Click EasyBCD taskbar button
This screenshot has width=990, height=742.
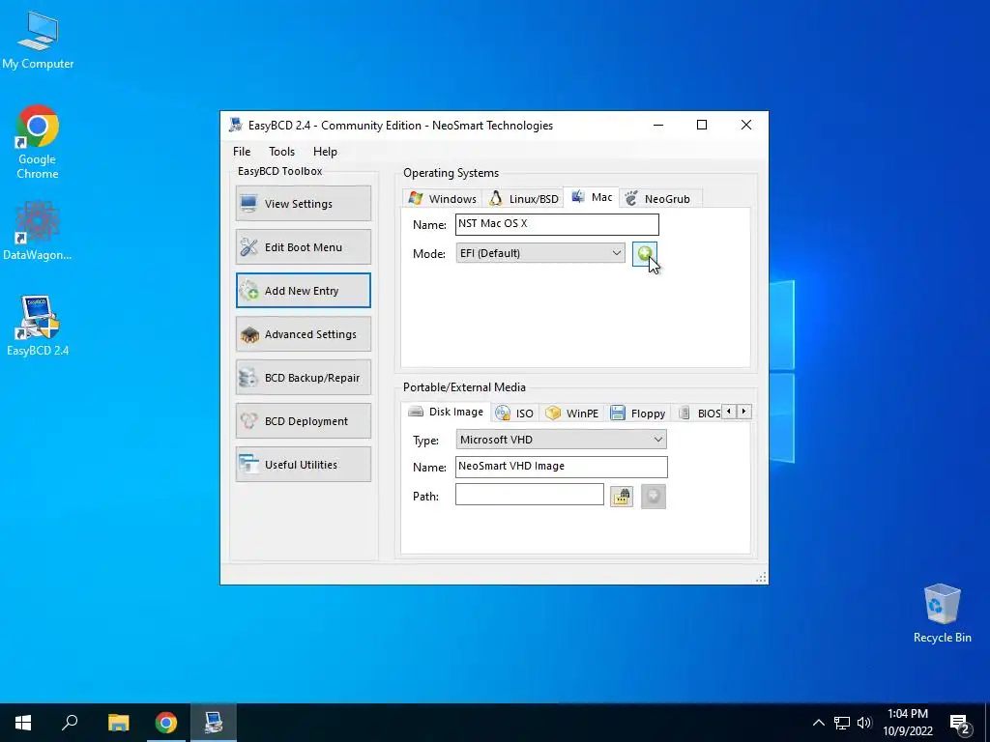click(214, 723)
